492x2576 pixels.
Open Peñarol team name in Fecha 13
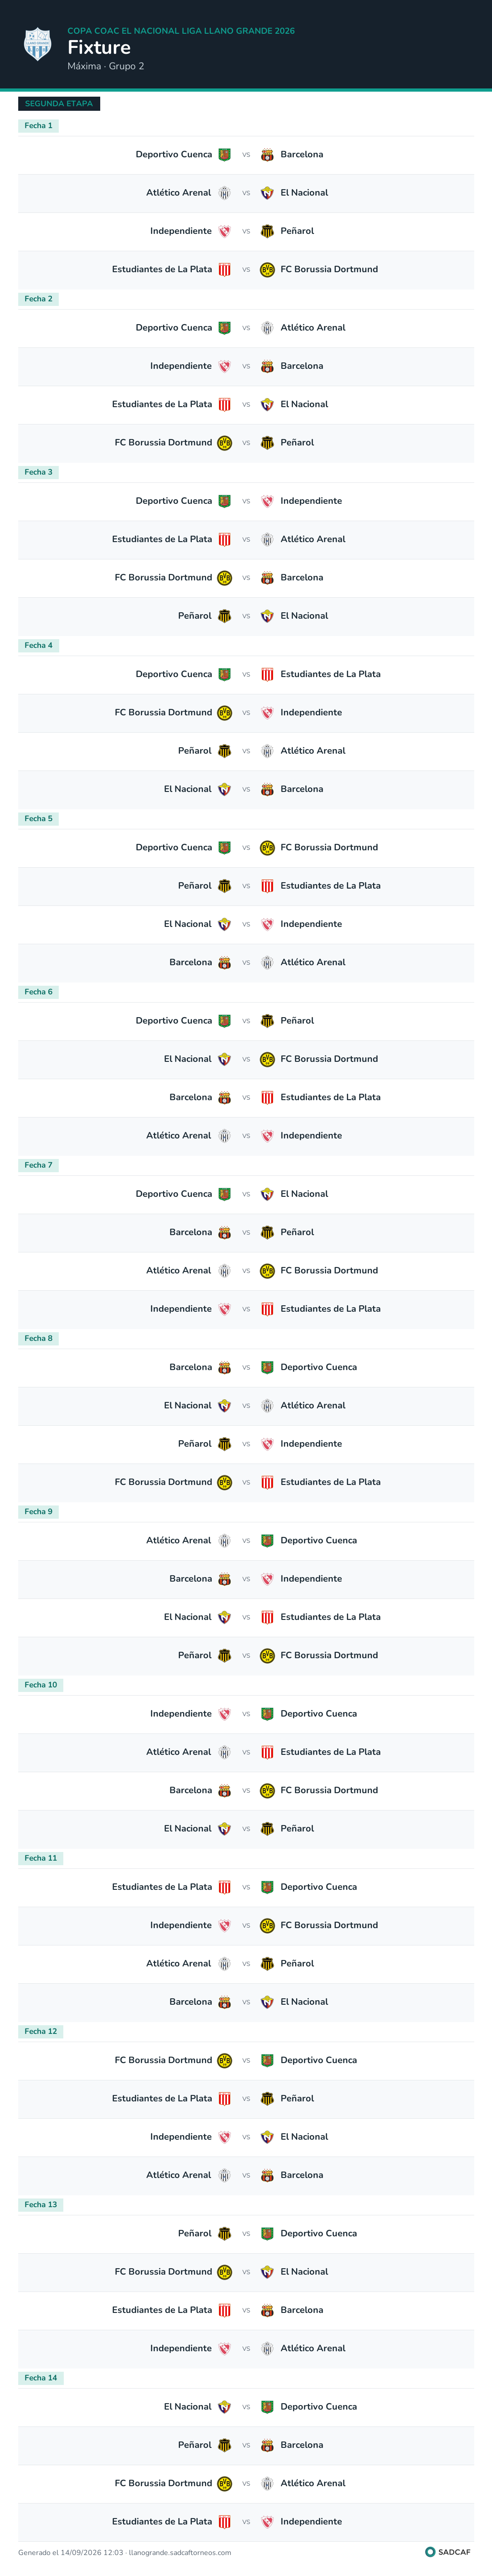(195, 2233)
